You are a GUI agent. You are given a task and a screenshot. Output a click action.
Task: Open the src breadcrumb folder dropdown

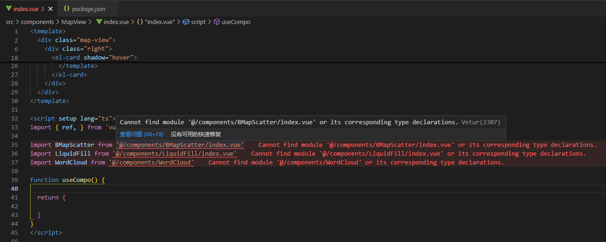tap(10, 22)
